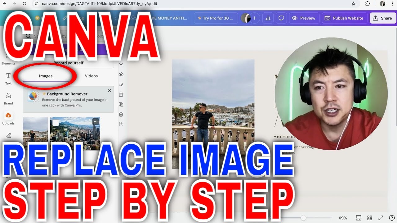Open the Brand panel in sidebar
This screenshot has width=397, height=223.
coord(8,99)
